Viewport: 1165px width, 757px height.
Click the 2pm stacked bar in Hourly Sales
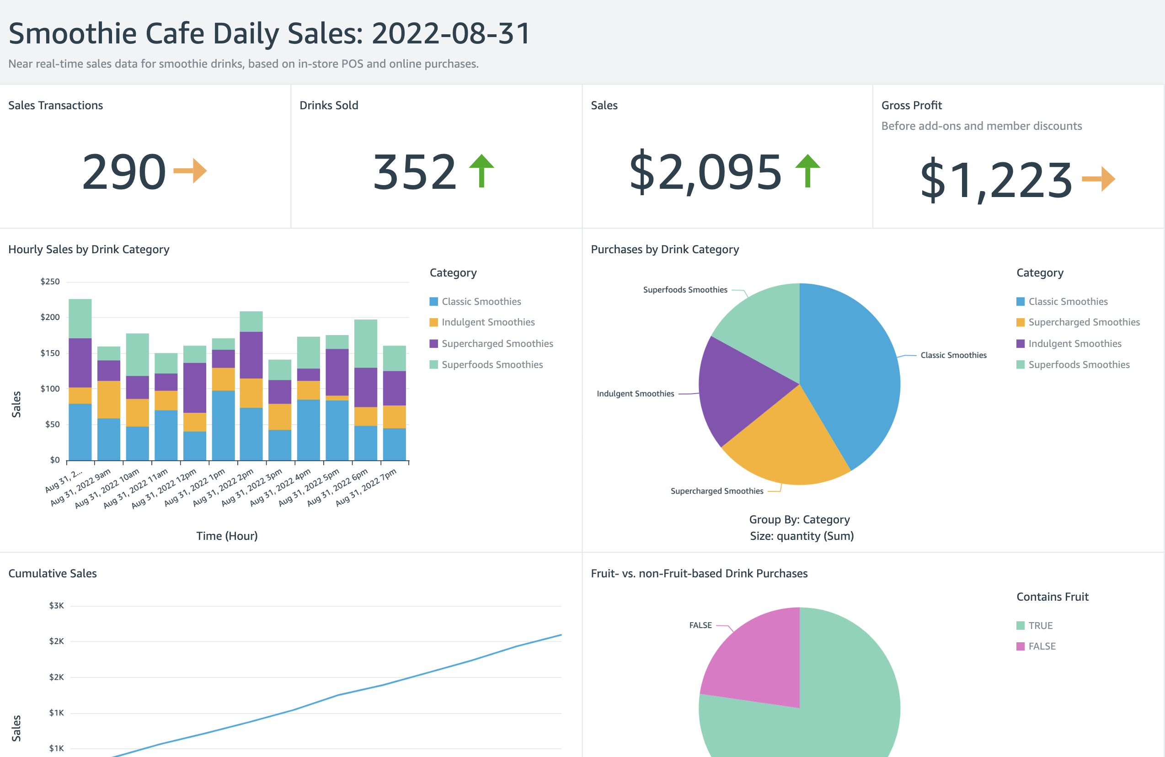[x=251, y=386]
